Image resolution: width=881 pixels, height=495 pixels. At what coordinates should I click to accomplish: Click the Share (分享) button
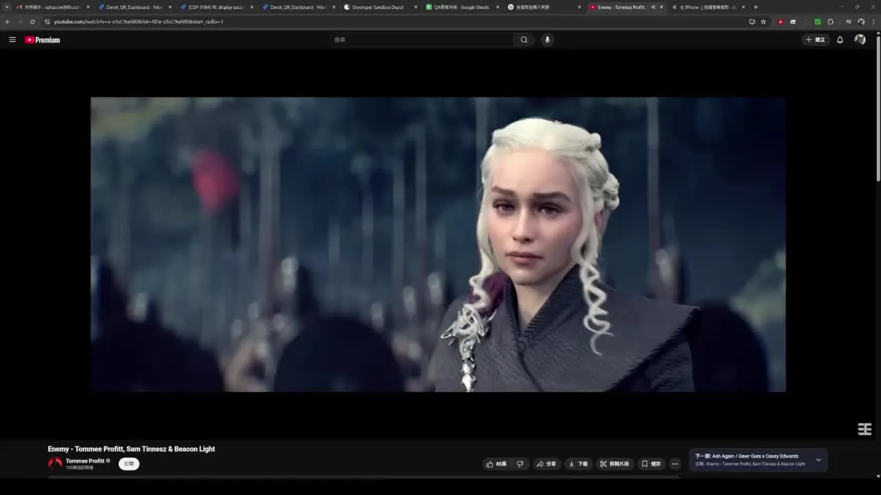pyautogui.click(x=546, y=464)
